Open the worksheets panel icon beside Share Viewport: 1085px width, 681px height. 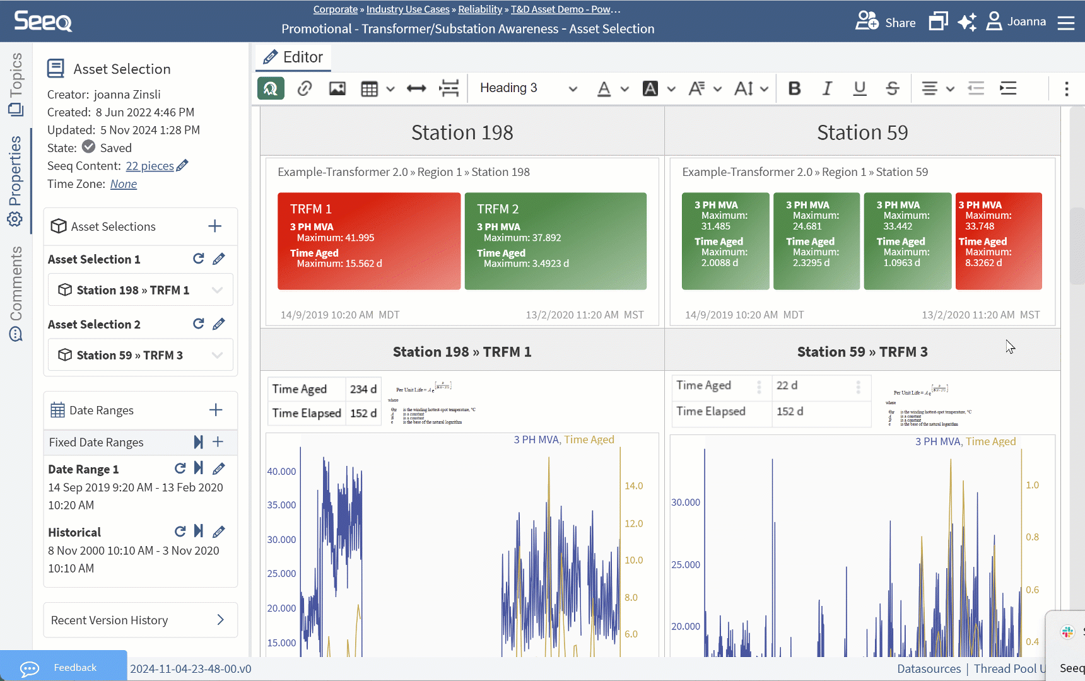click(938, 21)
